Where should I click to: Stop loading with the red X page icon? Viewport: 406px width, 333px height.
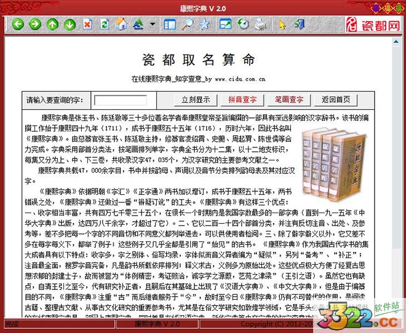(x=87, y=25)
